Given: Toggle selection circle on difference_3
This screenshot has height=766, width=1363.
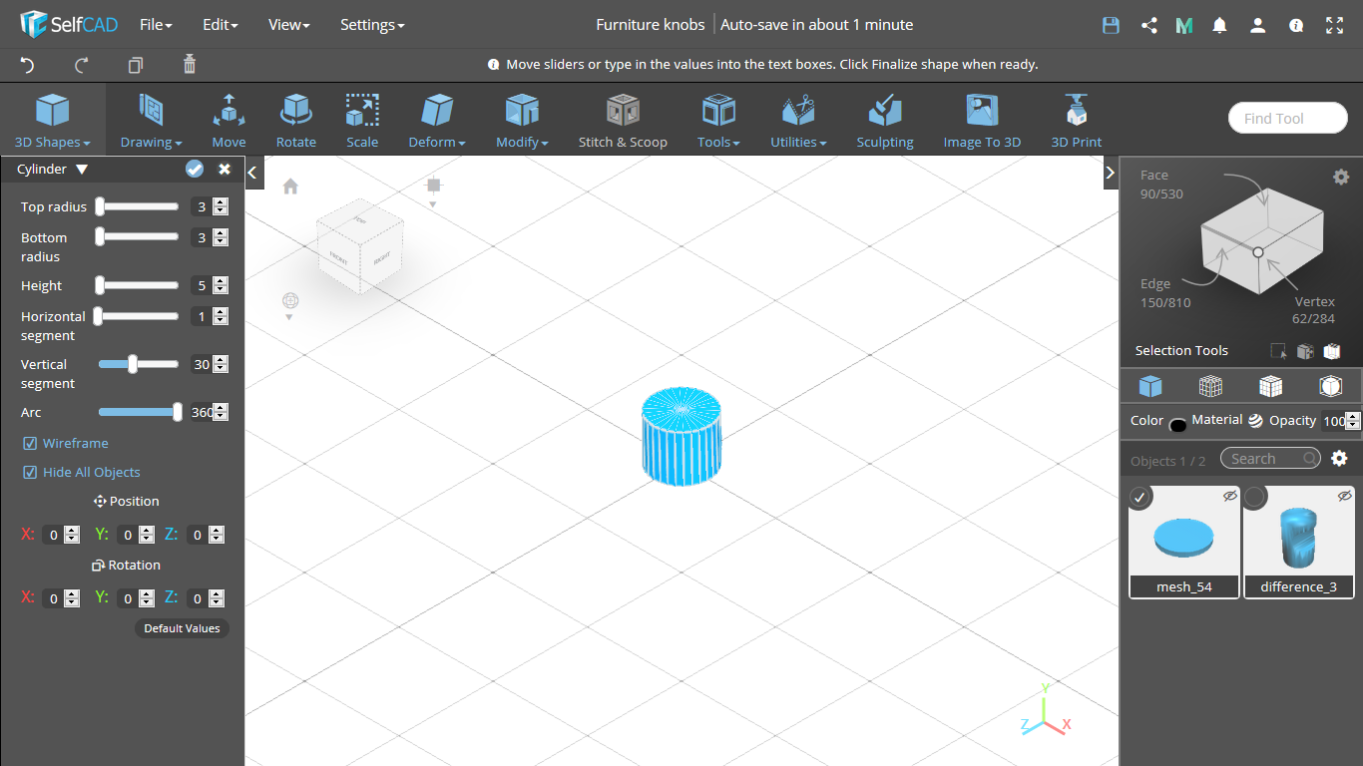Looking at the screenshot, I should pyautogui.click(x=1255, y=497).
